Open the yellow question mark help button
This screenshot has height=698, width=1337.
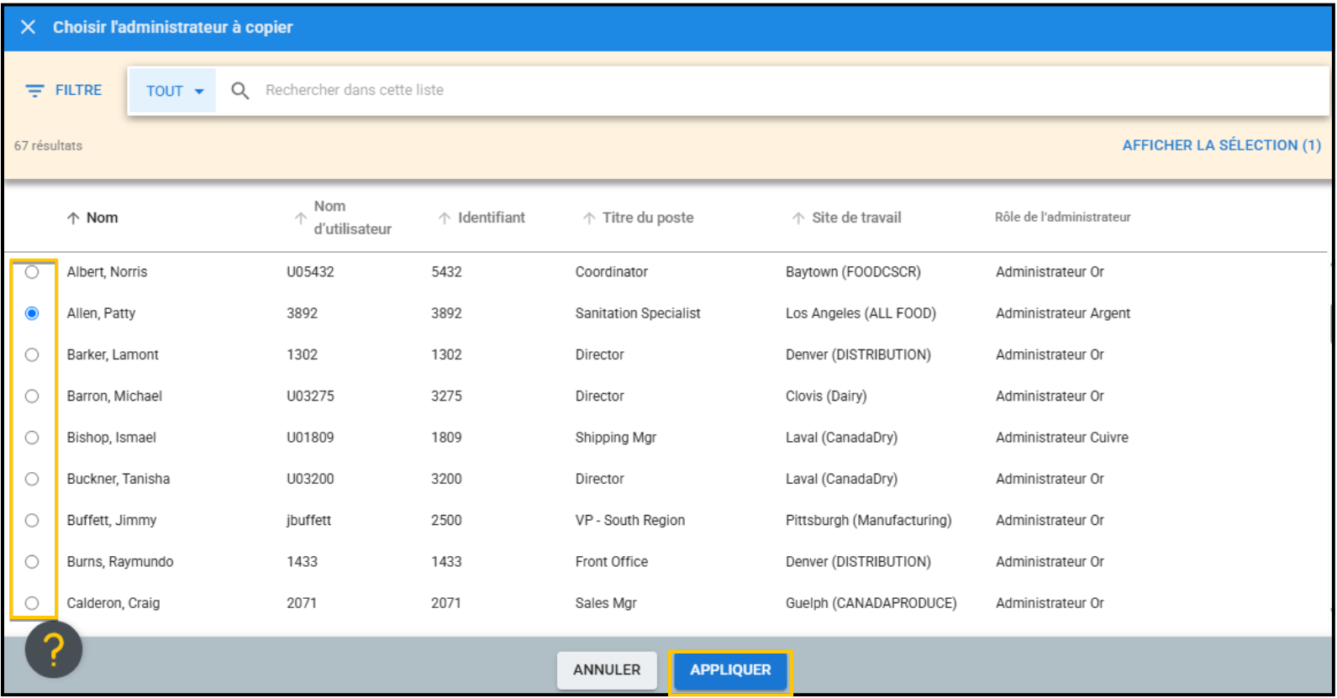pos(54,649)
